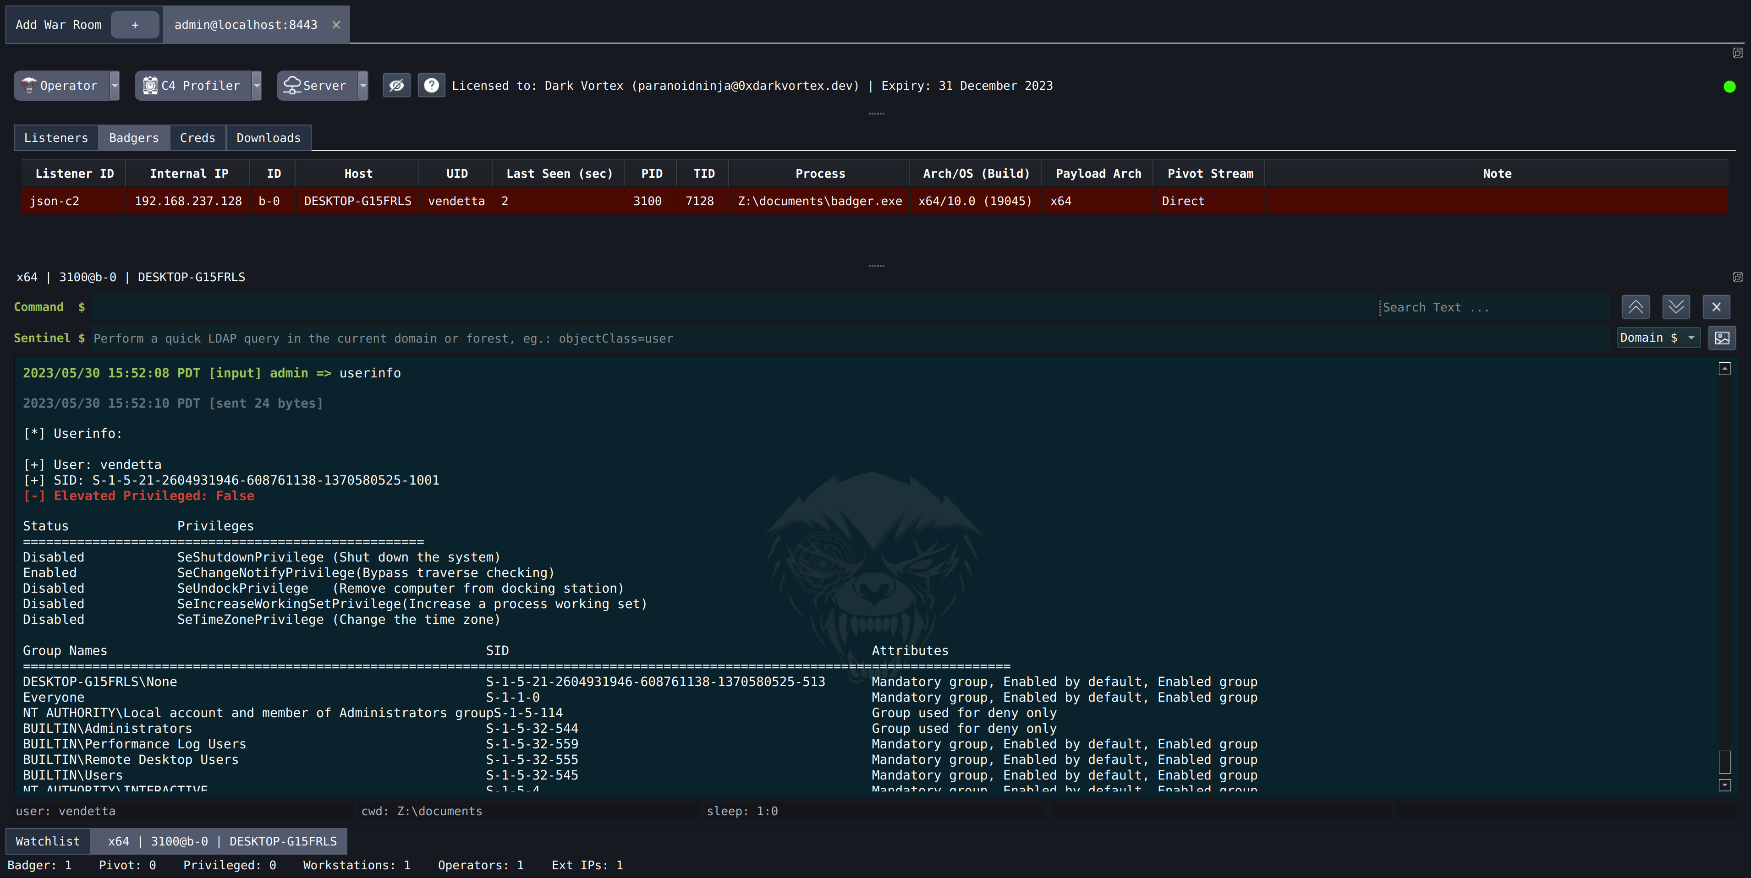
Task: Click the Z:\documents\badger.exe process cell
Action: [820, 201]
